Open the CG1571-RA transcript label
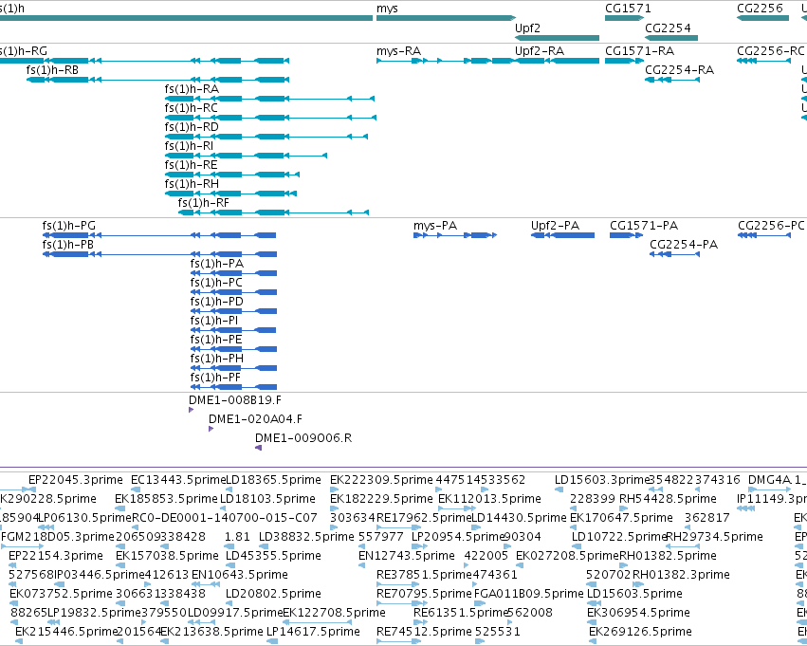Viewport: 807px width, 646px height. 640,51
